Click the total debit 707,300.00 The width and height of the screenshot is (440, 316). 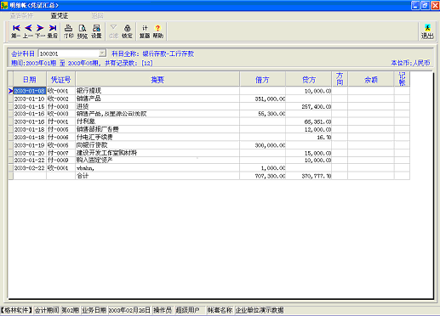(x=262, y=176)
